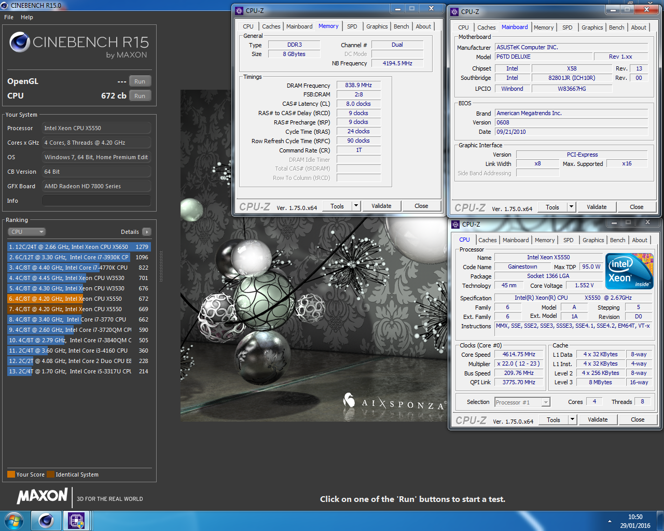Click the GFX Board AMD Radeon field
The image size is (664, 531).
[96, 186]
